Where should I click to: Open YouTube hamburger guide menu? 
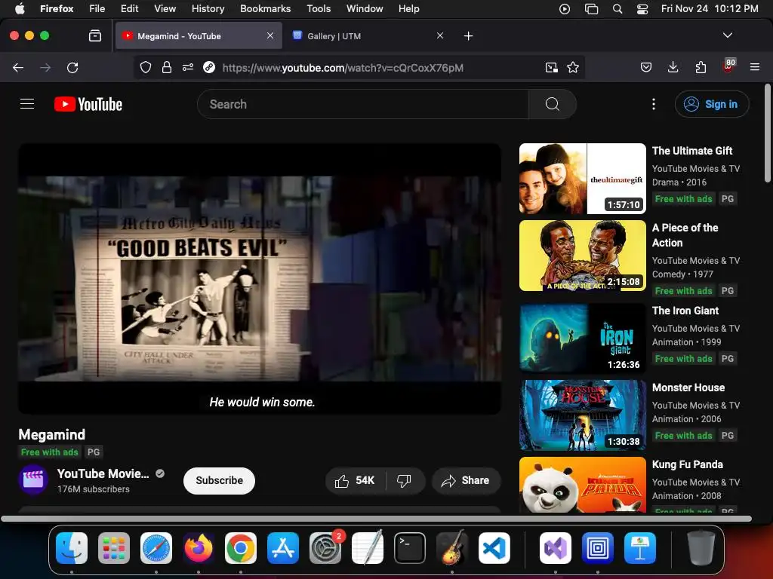point(27,104)
